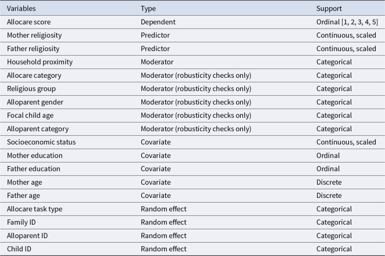Click the "Support" column header
This screenshot has height=256, width=385.
[329, 9]
